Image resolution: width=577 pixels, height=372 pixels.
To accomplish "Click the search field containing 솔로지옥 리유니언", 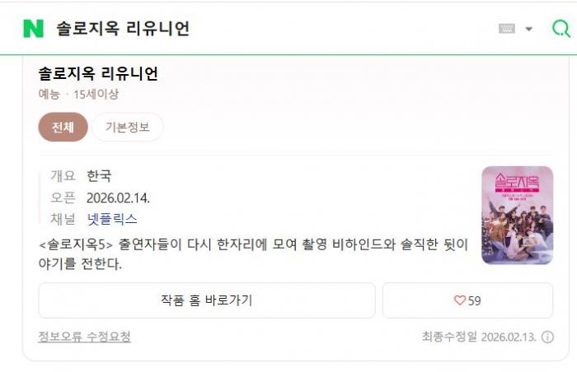I will tap(247, 29).
